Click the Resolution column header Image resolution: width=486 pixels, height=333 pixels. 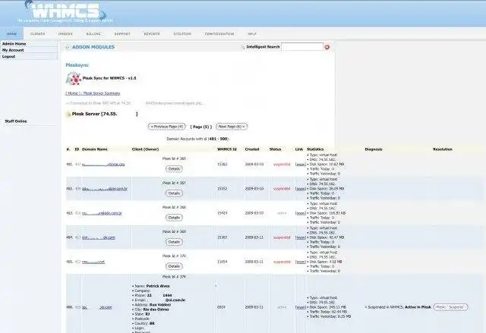tap(443, 149)
